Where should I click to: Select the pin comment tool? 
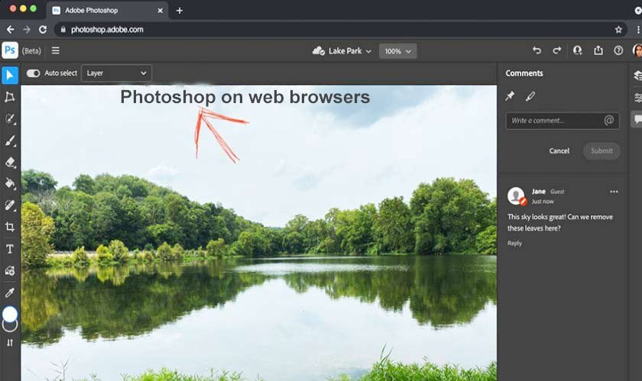tap(510, 96)
